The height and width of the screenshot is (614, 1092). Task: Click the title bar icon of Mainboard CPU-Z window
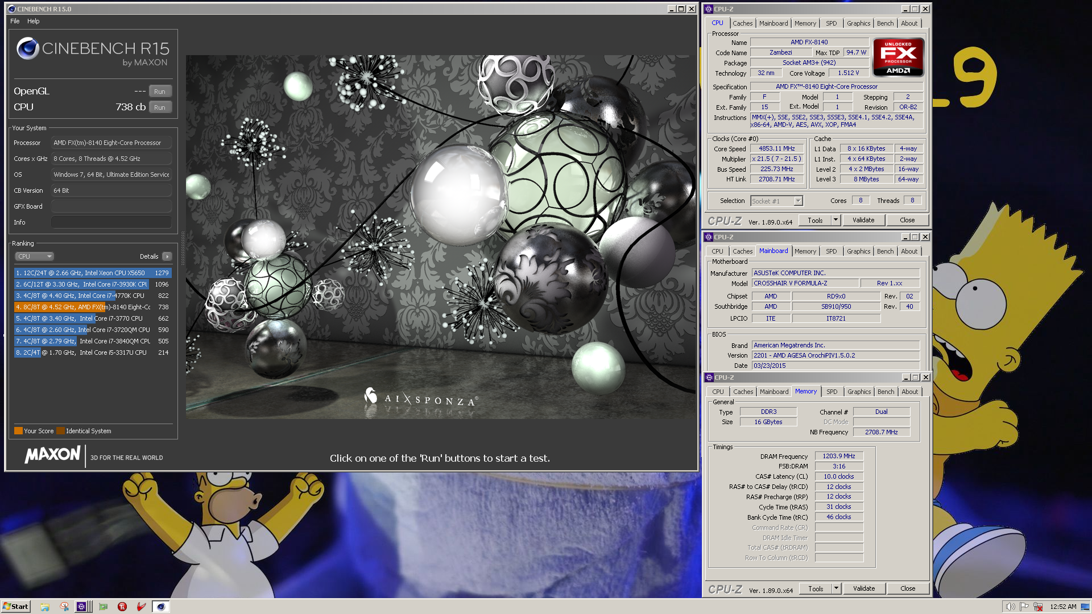tap(709, 237)
